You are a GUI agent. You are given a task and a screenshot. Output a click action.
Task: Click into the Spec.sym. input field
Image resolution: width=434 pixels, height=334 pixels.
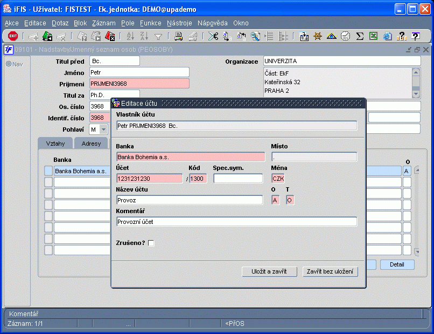tap(238, 179)
